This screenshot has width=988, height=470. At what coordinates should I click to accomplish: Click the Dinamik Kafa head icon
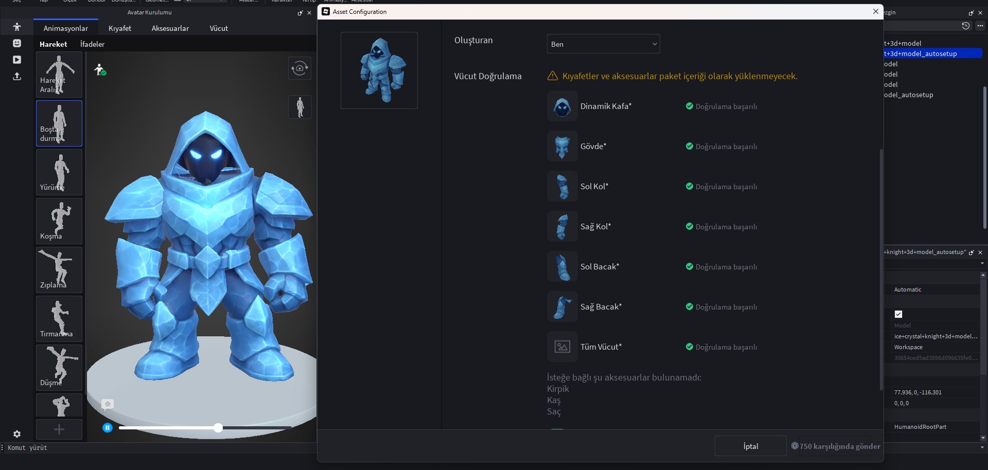coord(562,106)
